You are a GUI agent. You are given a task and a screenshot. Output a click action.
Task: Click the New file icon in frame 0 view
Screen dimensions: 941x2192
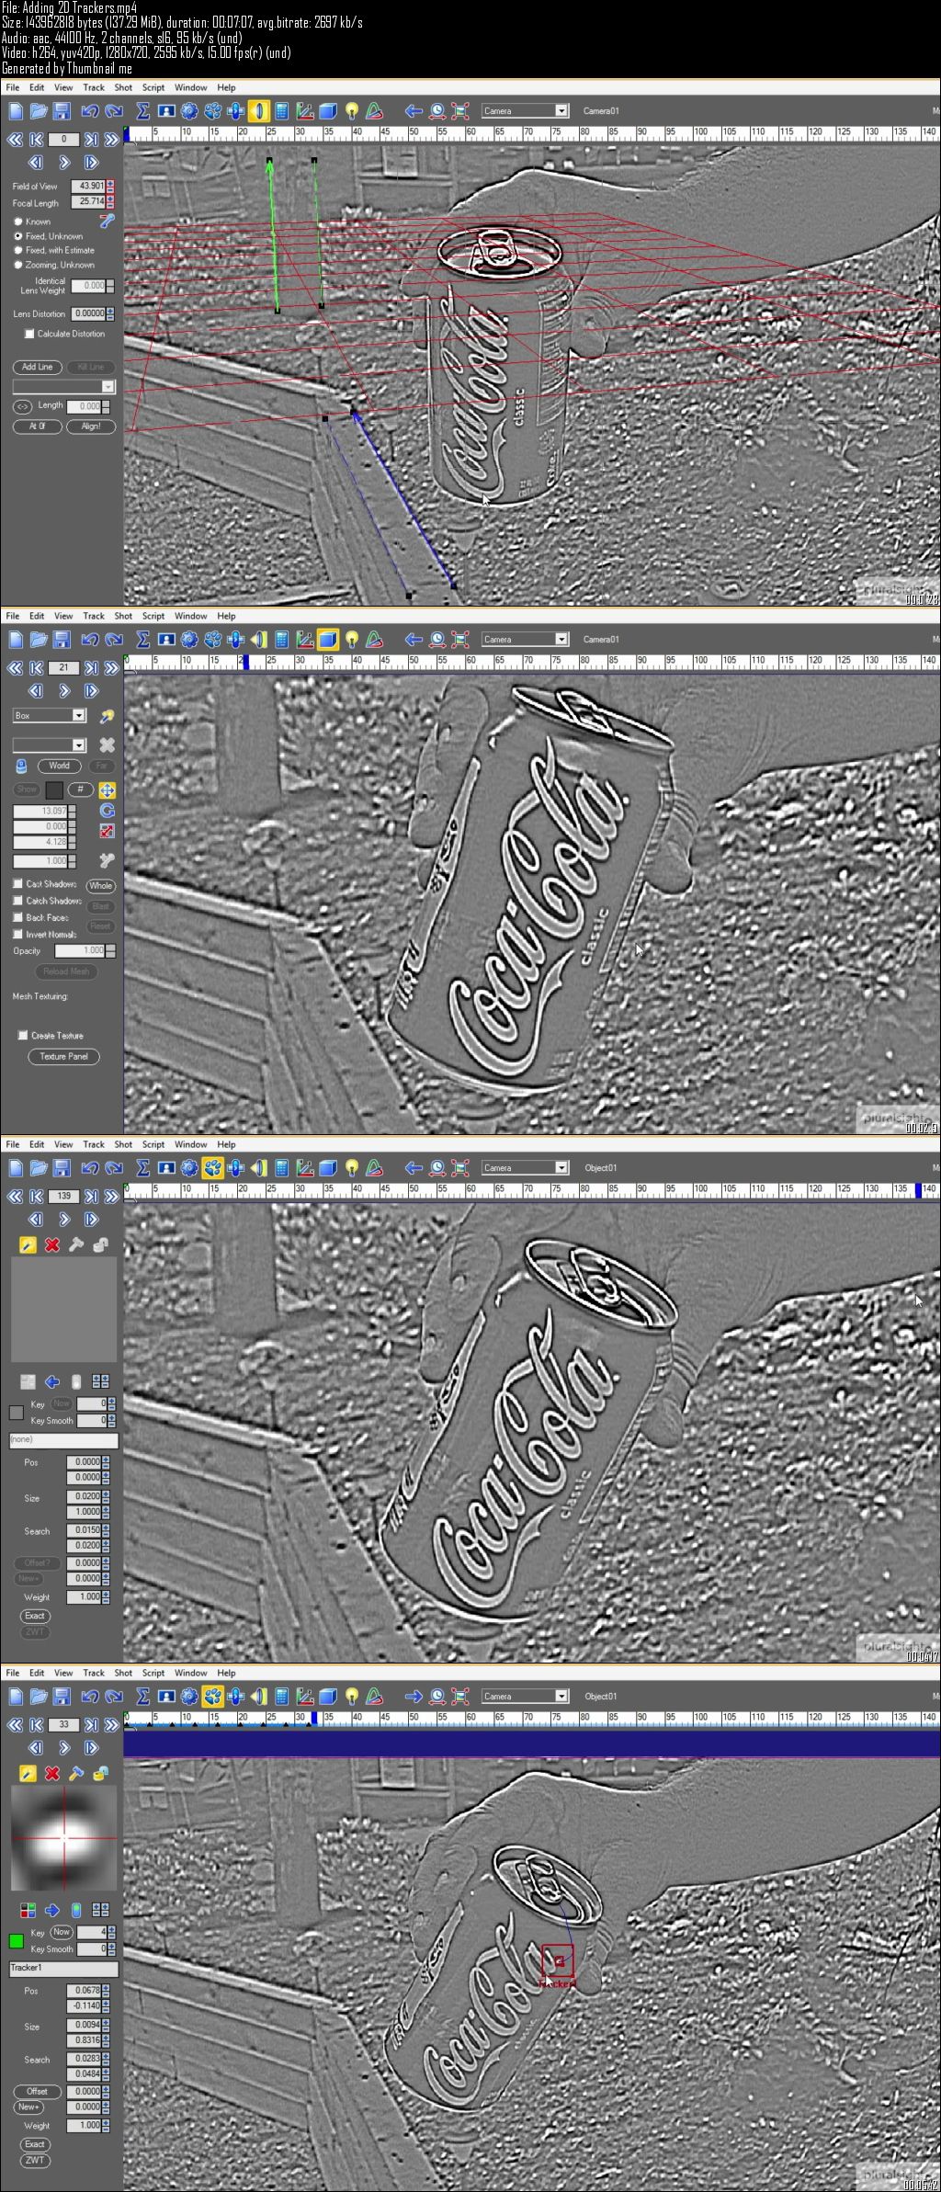[x=16, y=111]
